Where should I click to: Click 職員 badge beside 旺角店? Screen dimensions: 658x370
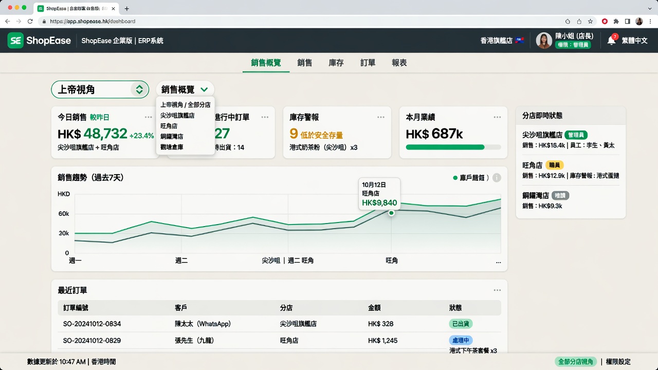[x=555, y=165]
